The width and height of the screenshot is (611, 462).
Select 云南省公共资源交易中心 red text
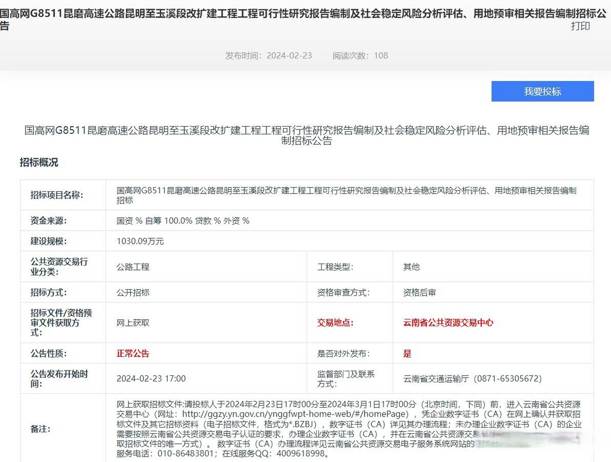pos(448,323)
